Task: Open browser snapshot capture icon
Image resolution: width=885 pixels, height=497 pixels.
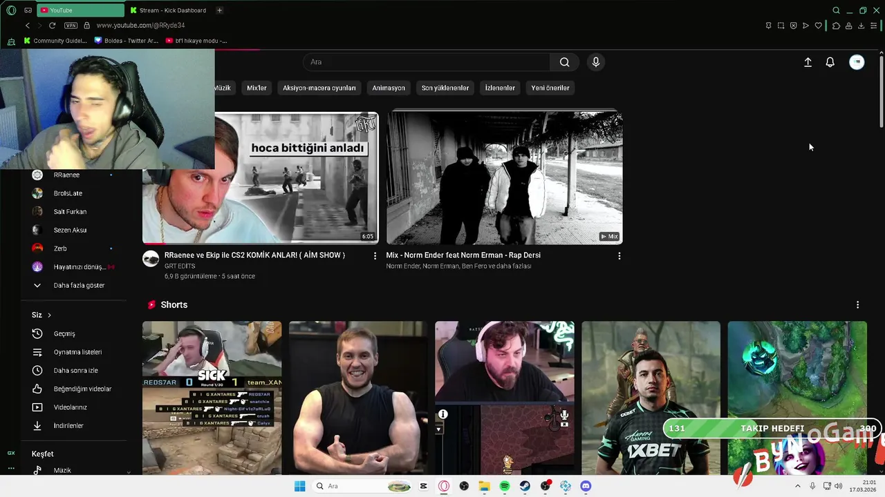Action: pyautogui.click(x=781, y=26)
